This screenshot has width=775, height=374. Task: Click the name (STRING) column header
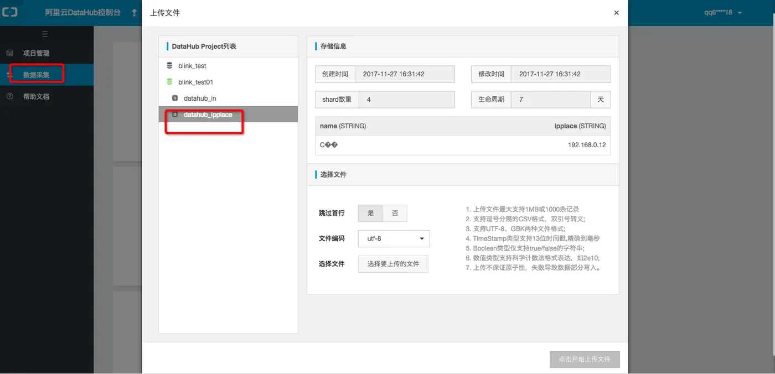343,126
